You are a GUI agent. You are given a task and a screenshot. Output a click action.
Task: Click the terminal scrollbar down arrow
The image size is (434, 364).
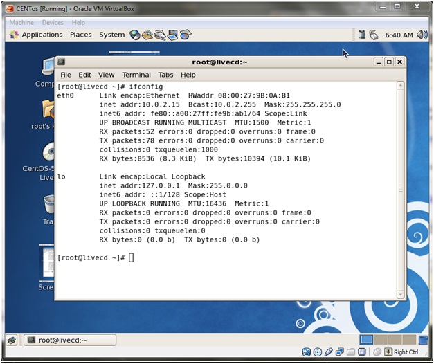point(400,295)
